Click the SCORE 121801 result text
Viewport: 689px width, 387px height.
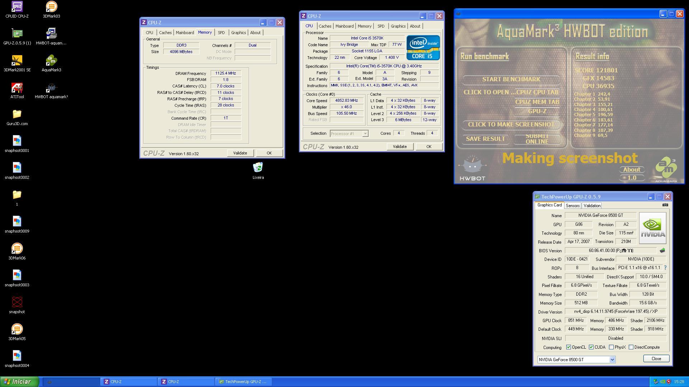click(x=596, y=70)
